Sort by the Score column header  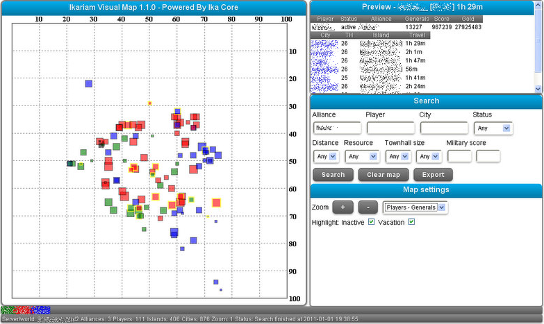(442, 19)
